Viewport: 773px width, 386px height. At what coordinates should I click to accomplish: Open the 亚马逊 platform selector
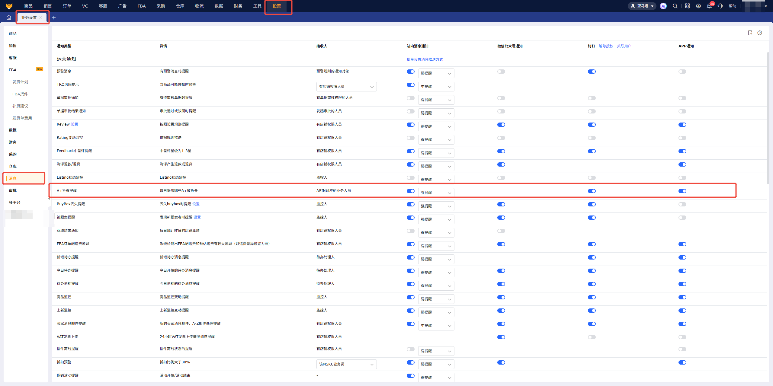pos(642,6)
